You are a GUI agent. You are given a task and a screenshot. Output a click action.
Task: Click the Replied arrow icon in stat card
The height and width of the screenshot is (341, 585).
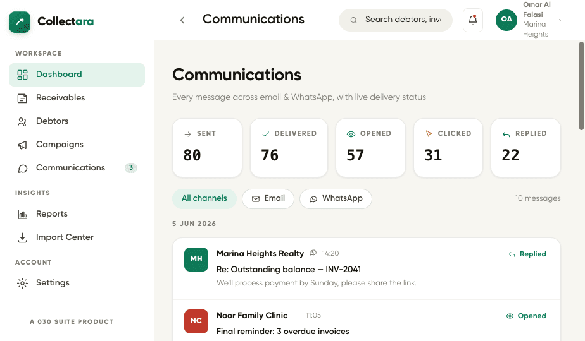[506, 135]
